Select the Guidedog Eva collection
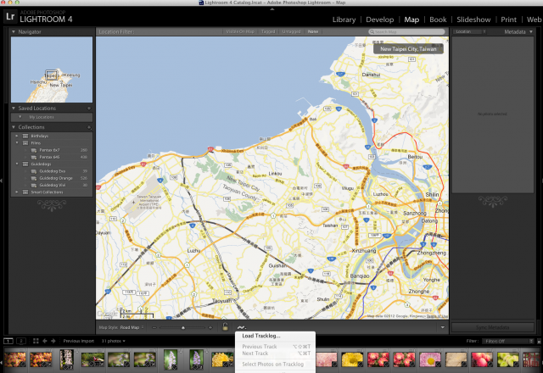Image resolution: width=543 pixels, height=373 pixels. click(x=52, y=171)
